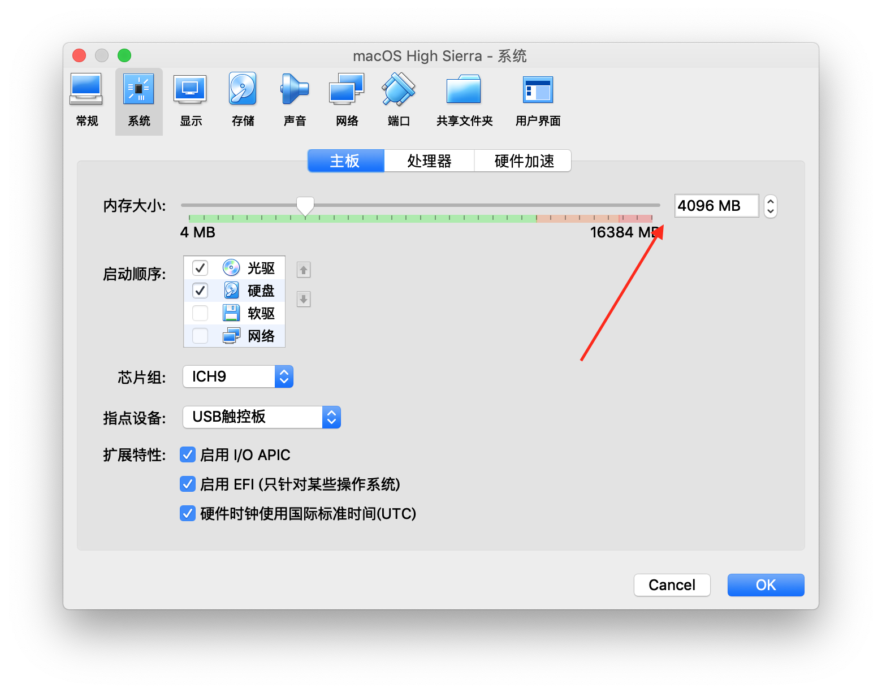Viewport: 882px width, 693px height.
Task: Open the 存储 (Storage) settings icon
Action: click(x=243, y=90)
